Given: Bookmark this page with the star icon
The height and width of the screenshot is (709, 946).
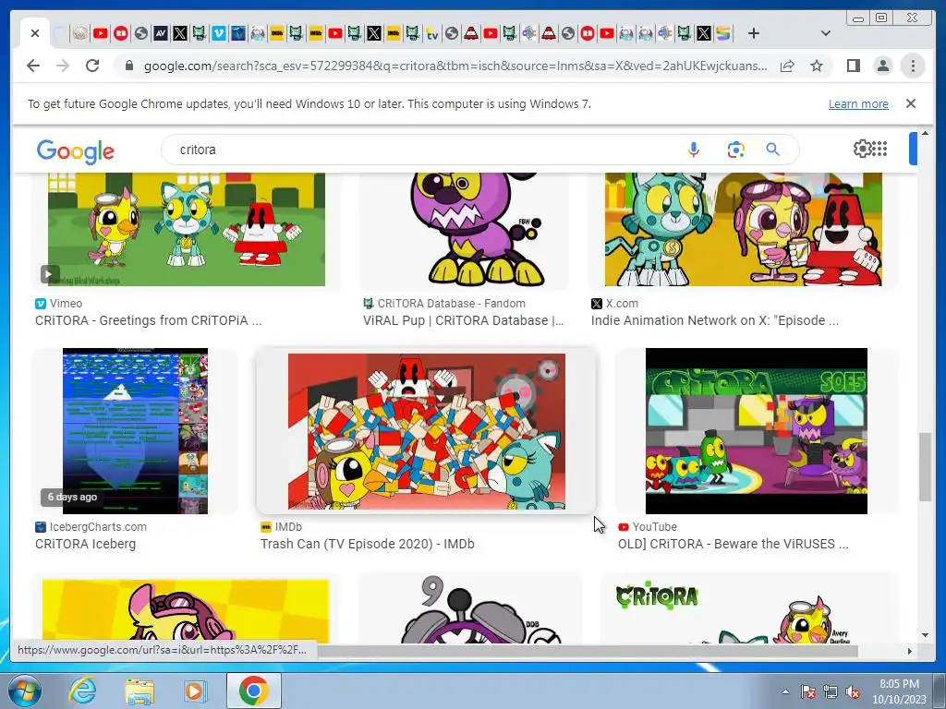Looking at the screenshot, I should pyautogui.click(x=817, y=66).
